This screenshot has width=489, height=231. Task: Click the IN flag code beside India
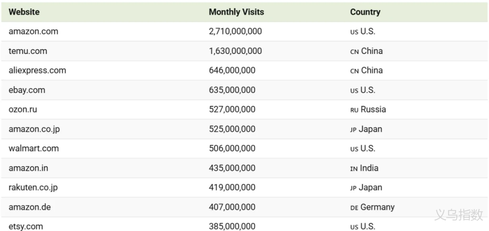pos(354,168)
